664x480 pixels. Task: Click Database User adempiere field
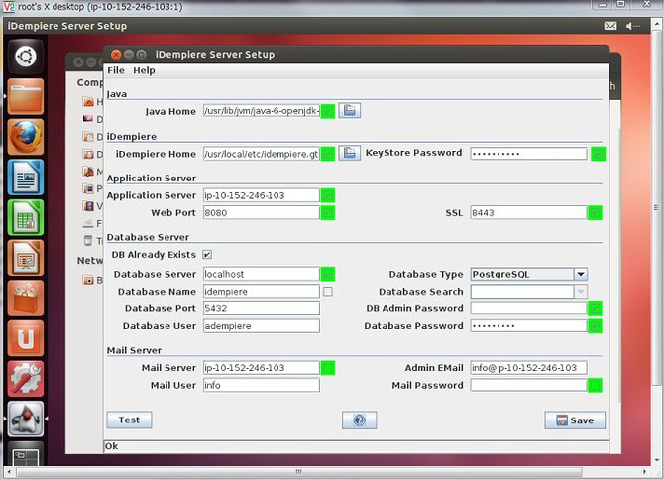tap(262, 326)
